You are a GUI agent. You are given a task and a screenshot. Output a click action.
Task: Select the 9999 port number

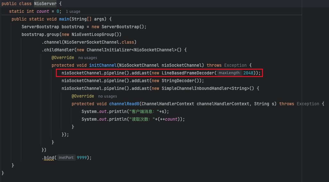[82, 158]
